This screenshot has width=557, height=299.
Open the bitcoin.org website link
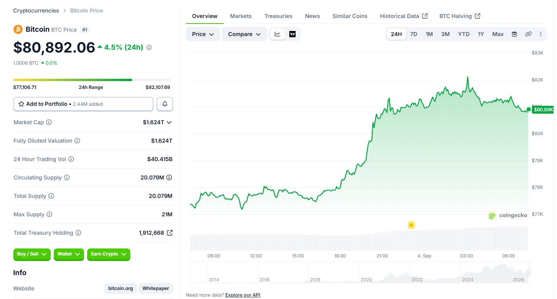(x=121, y=288)
